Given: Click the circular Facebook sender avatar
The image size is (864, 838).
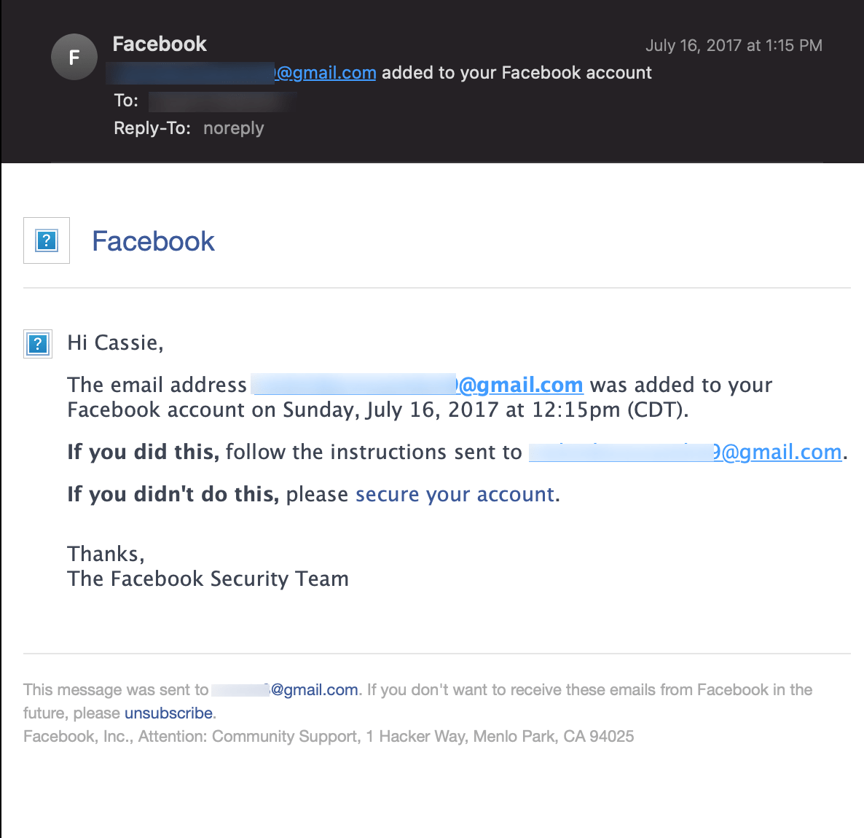Looking at the screenshot, I should pos(74,56).
